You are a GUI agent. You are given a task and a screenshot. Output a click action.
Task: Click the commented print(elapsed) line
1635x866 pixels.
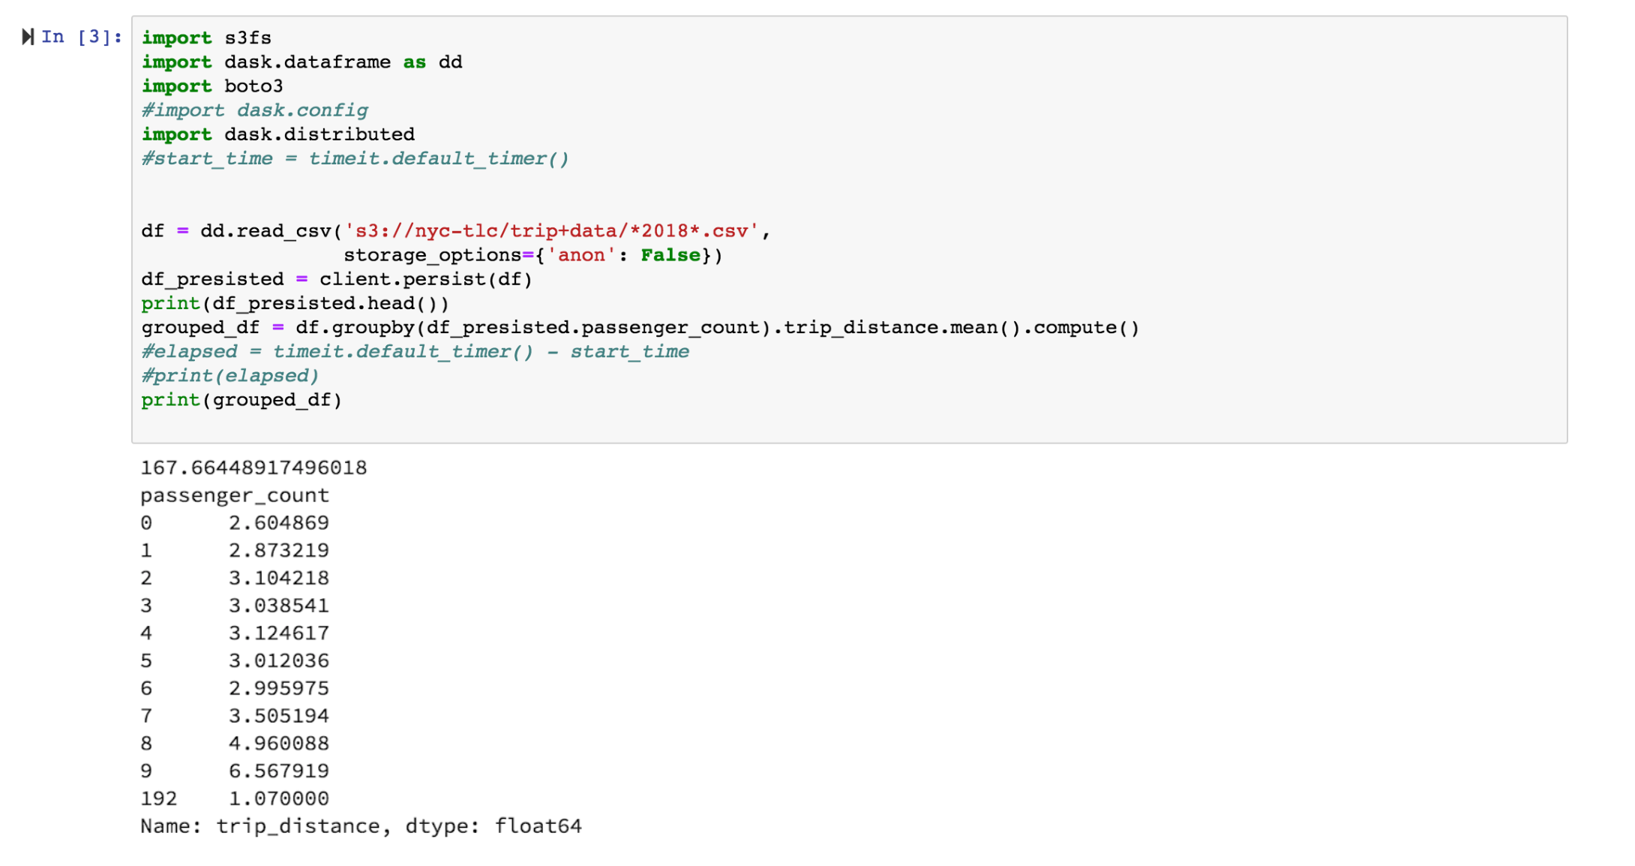230,375
